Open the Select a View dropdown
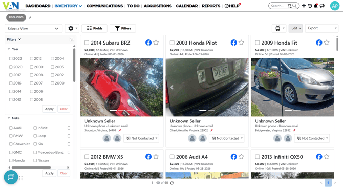Screen dimensions: 343x188 pyautogui.click(x=33, y=29)
